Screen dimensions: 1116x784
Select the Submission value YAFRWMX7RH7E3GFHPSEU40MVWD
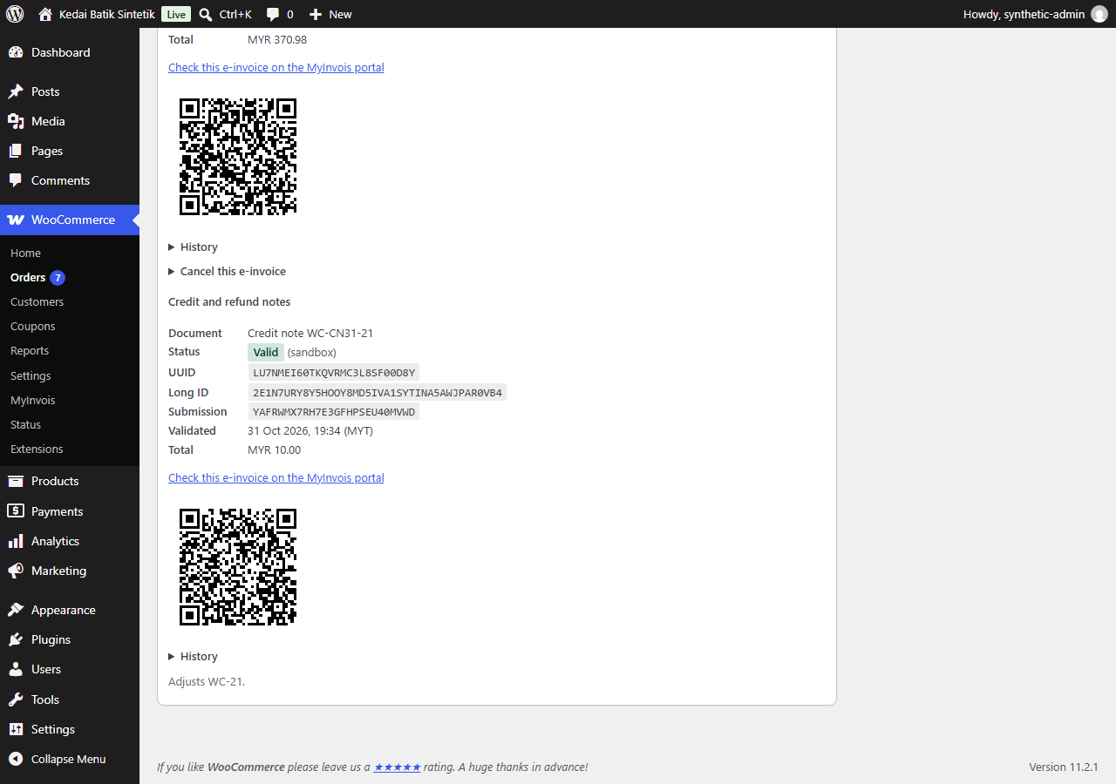[x=334, y=411]
